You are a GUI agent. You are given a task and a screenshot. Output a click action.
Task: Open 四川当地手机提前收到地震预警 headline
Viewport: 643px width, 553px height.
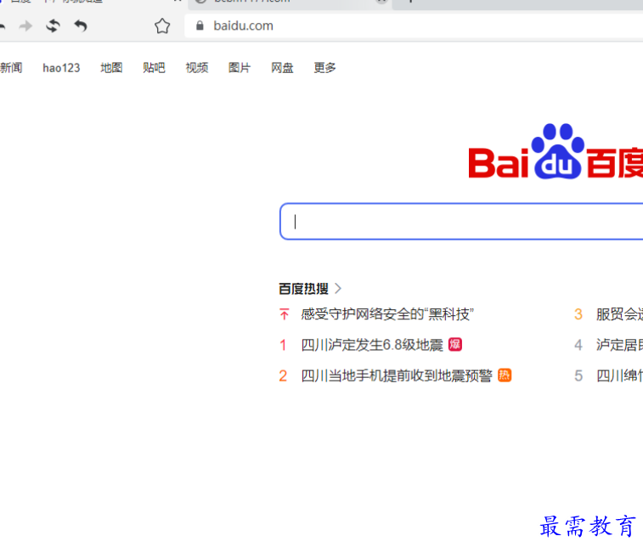click(x=397, y=375)
